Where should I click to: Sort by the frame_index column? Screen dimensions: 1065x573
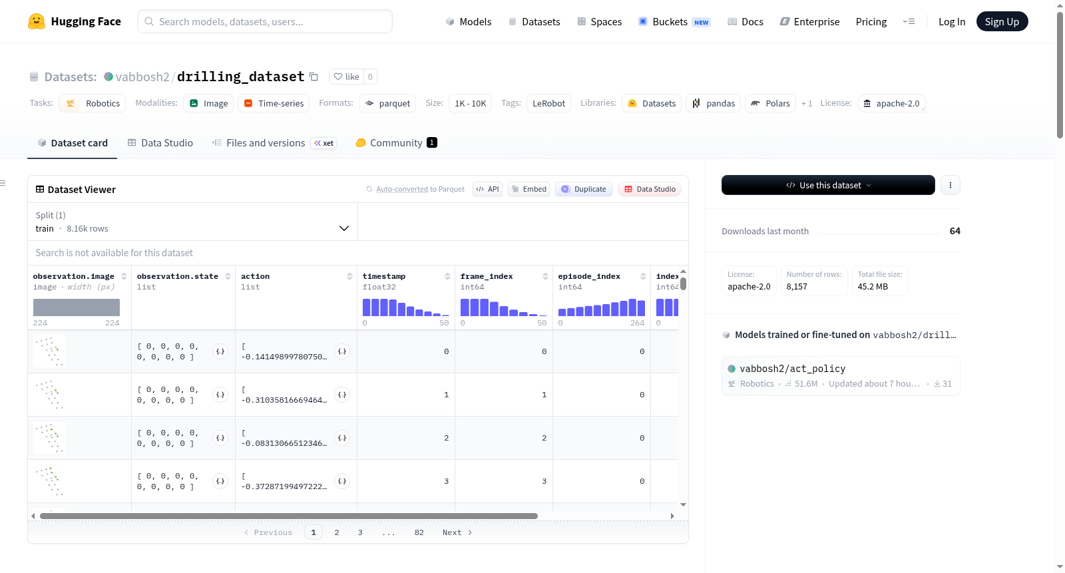coord(545,276)
